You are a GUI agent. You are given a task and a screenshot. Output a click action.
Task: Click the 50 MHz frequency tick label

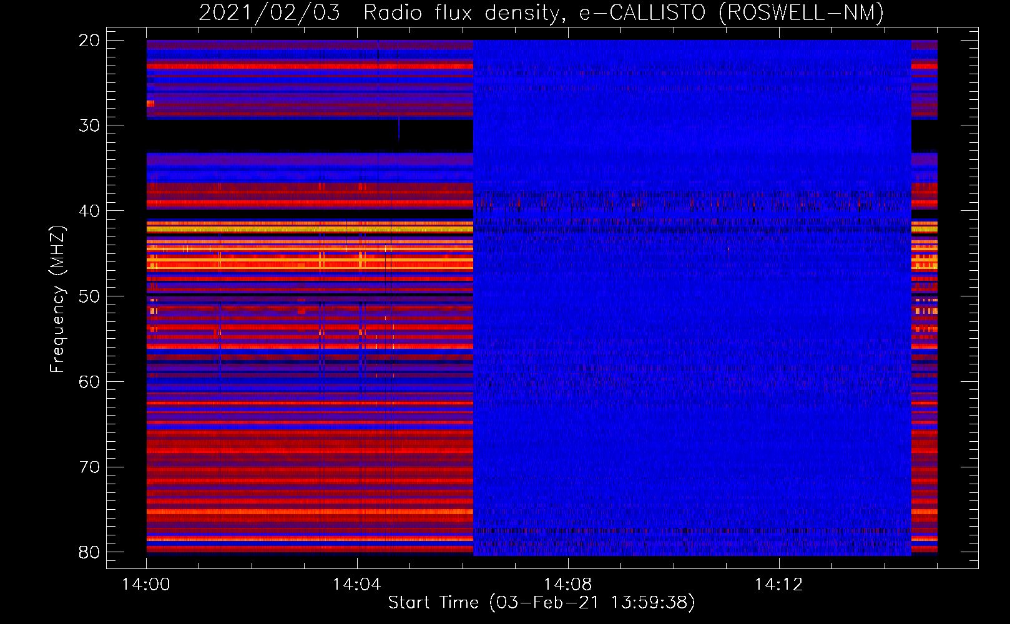(x=89, y=296)
